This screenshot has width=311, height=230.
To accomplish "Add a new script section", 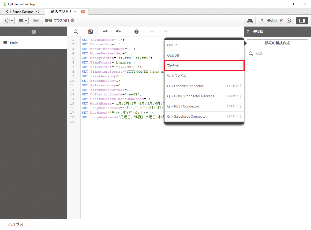I will (x=34, y=32).
